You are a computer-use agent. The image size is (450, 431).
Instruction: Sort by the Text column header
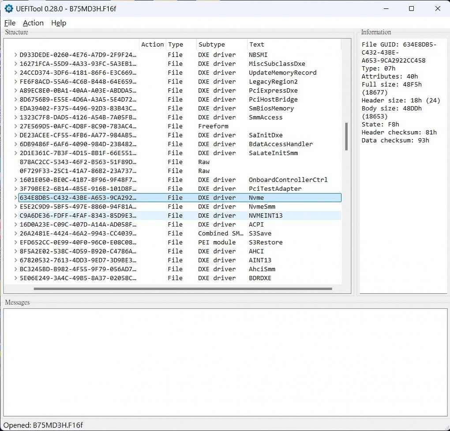pos(294,44)
